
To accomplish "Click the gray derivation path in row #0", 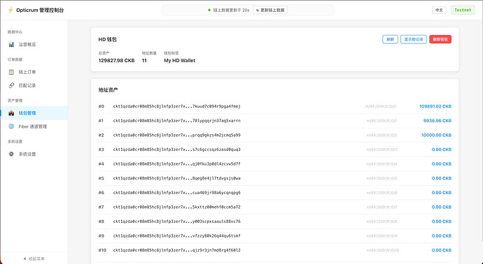I will (381, 107).
